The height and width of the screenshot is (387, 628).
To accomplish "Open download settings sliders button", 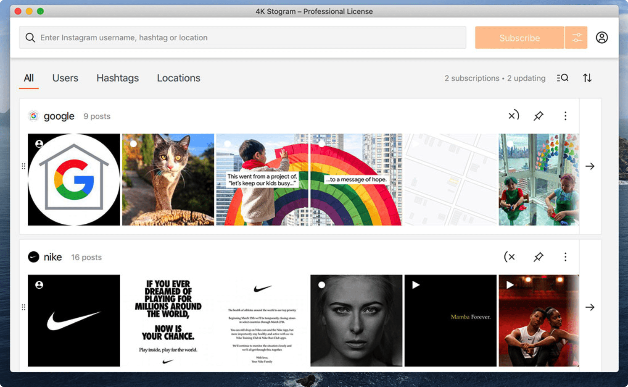I will (577, 38).
